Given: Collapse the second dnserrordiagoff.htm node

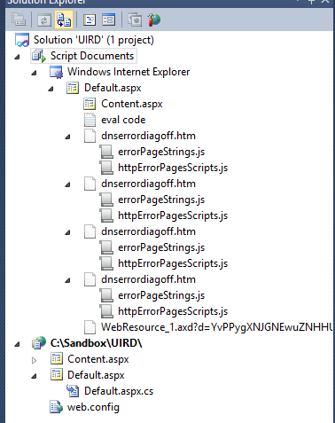Looking at the screenshot, I should [68, 184].
